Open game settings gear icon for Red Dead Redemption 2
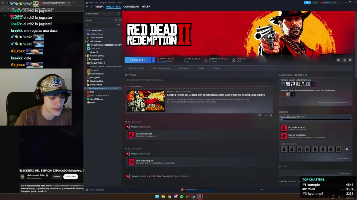Viewport: 357px width, 200px height. point(338,60)
